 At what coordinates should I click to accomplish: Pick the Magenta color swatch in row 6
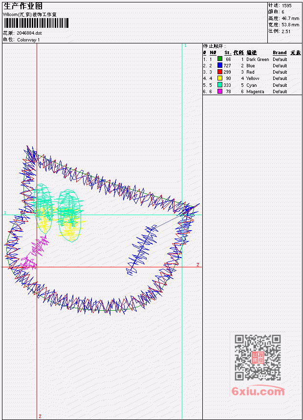220,91
